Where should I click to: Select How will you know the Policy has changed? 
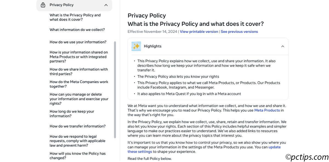point(78,156)
